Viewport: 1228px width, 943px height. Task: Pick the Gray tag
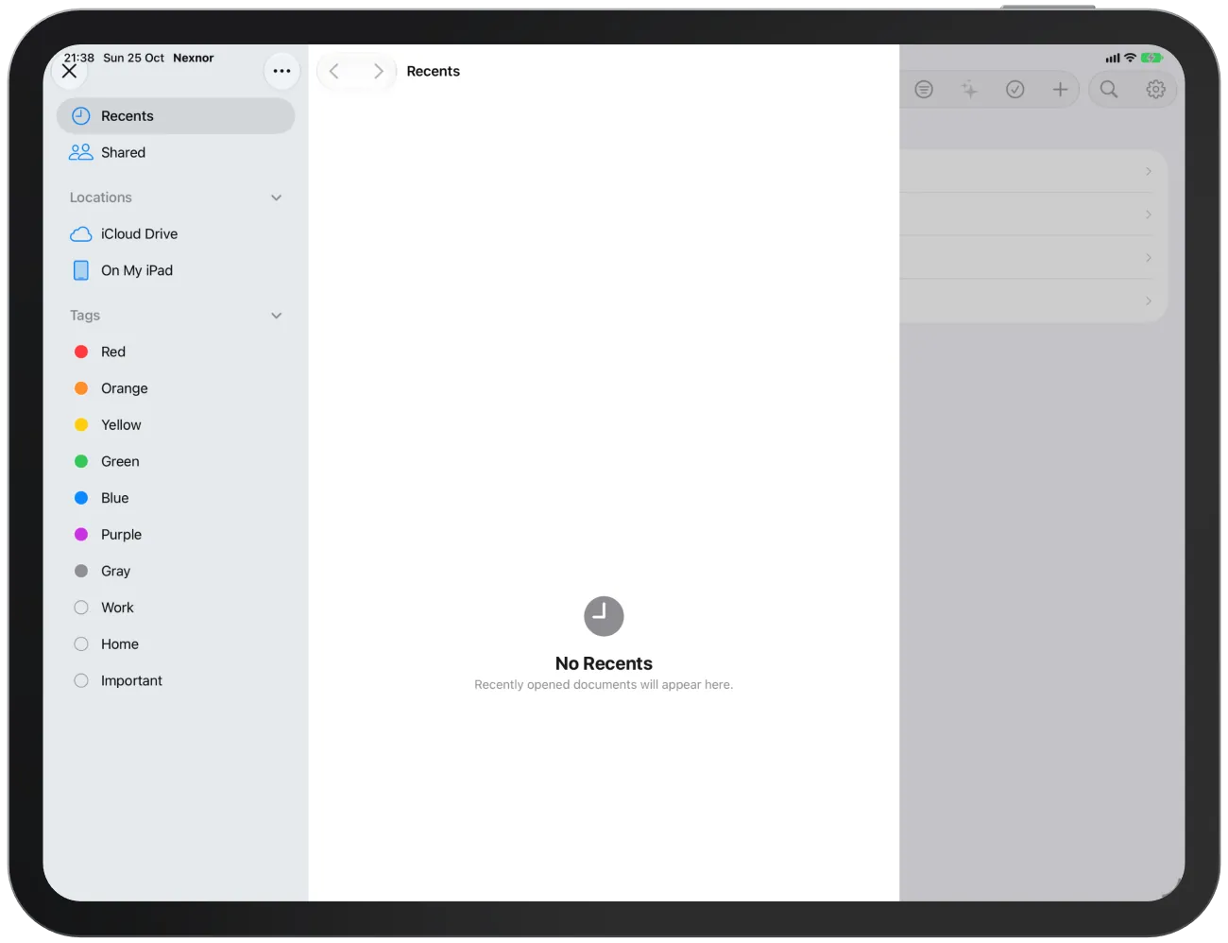(x=176, y=571)
